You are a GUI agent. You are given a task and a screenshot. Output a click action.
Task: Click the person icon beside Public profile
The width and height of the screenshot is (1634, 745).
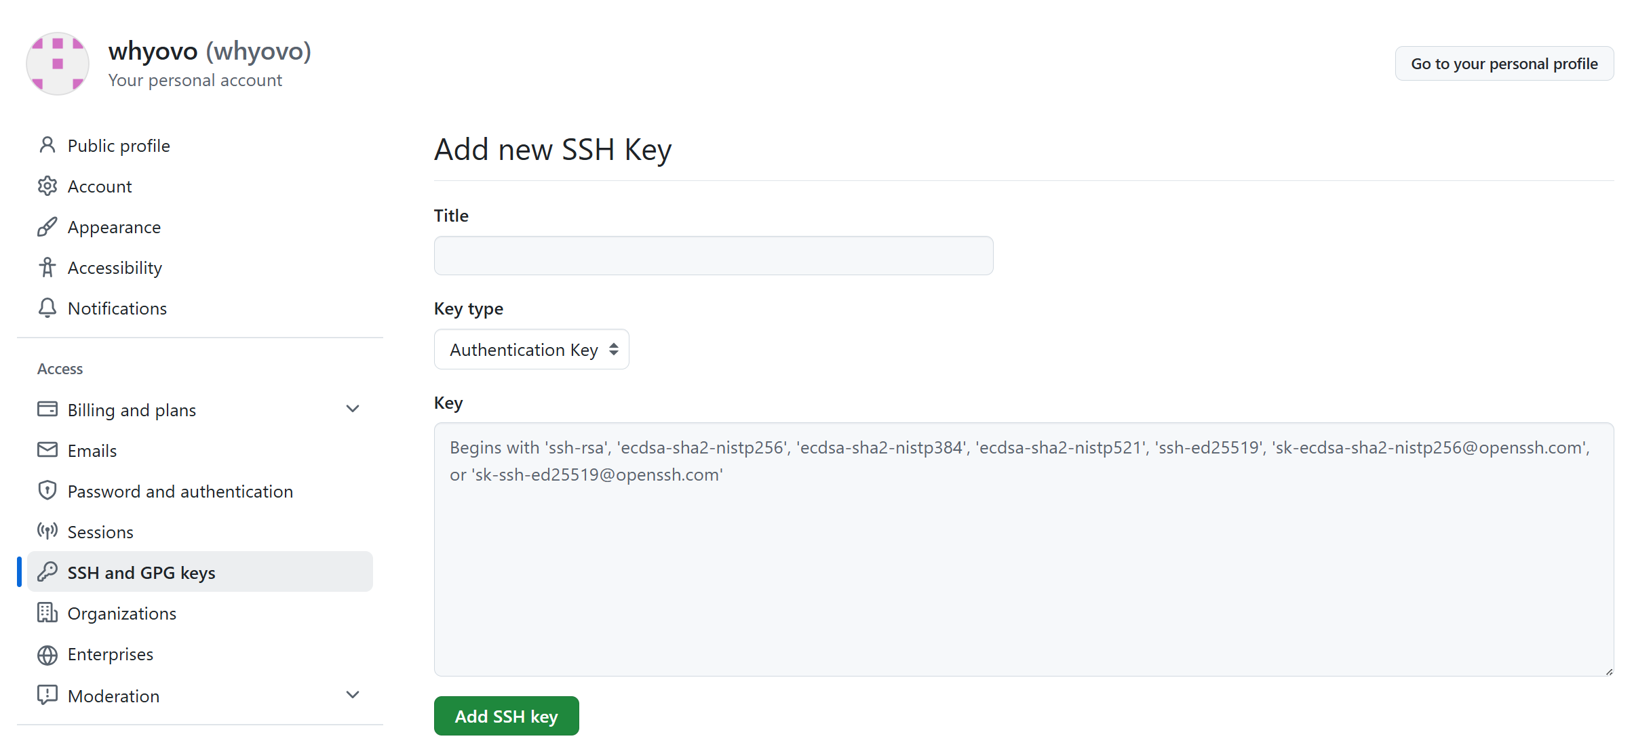pos(47,145)
